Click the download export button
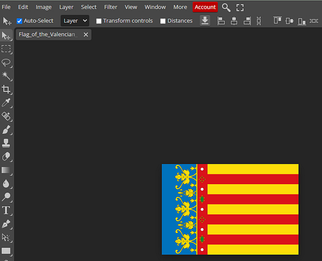 tap(205, 21)
